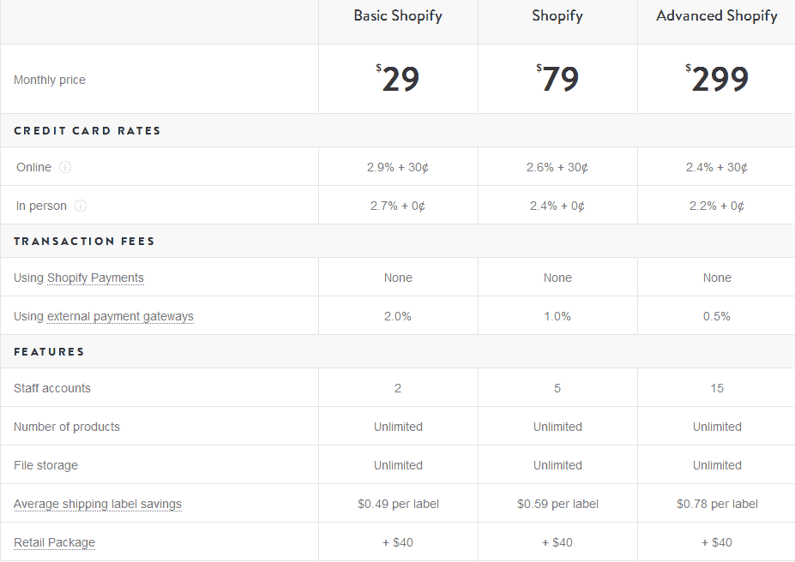Click Advanced Shopify's + $40 retail package
The height and width of the screenshot is (562, 795).
tap(716, 543)
